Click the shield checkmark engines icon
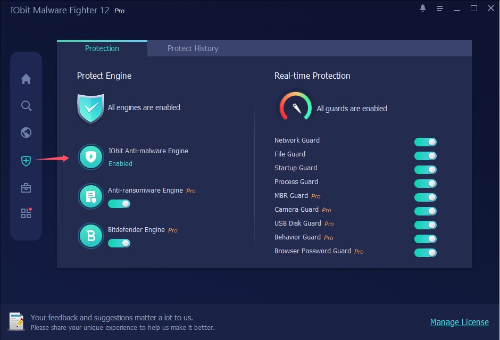This screenshot has height=340, width=500. click(x=90, y=109)
